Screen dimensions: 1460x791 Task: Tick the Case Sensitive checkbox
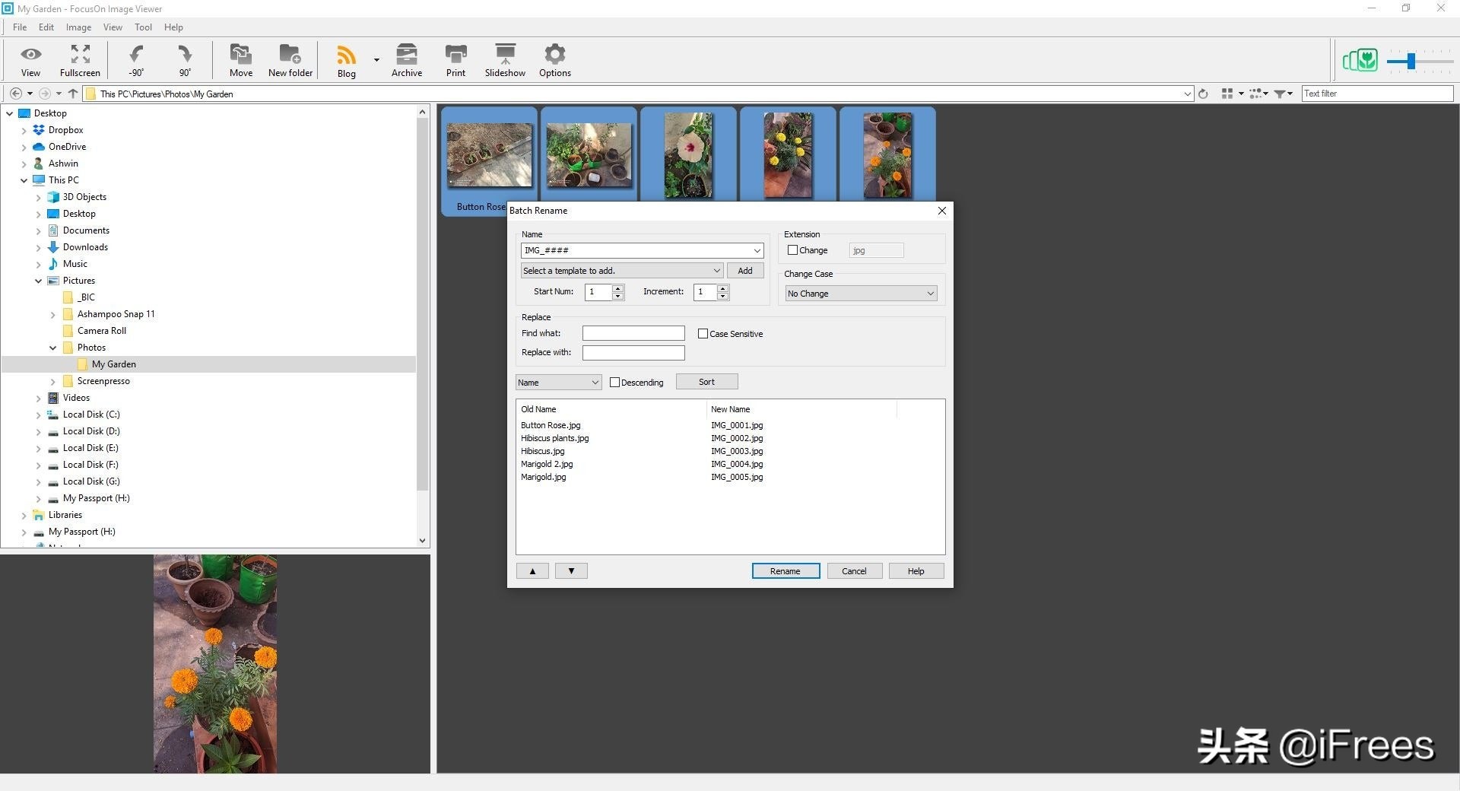pyautogui.click(x=703, y=334)
